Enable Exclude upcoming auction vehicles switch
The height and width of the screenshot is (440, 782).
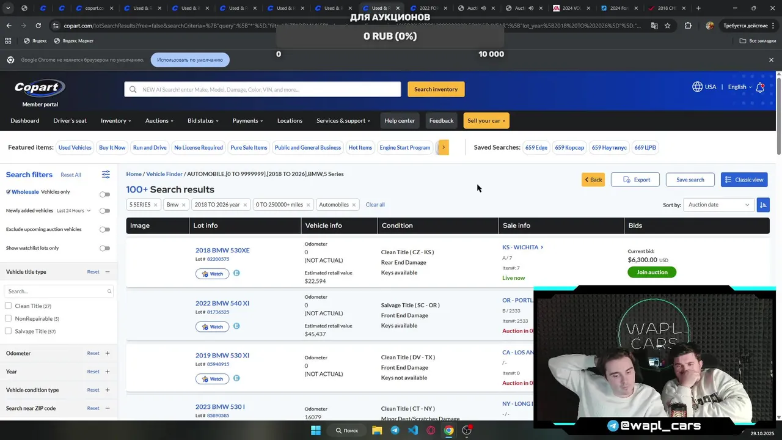tap(105, 230)
